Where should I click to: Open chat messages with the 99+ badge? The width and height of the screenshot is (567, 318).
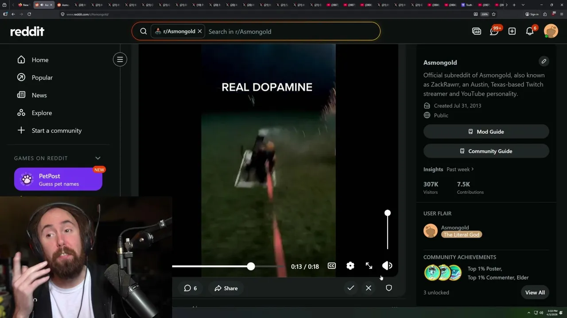(x=494, y=31)
